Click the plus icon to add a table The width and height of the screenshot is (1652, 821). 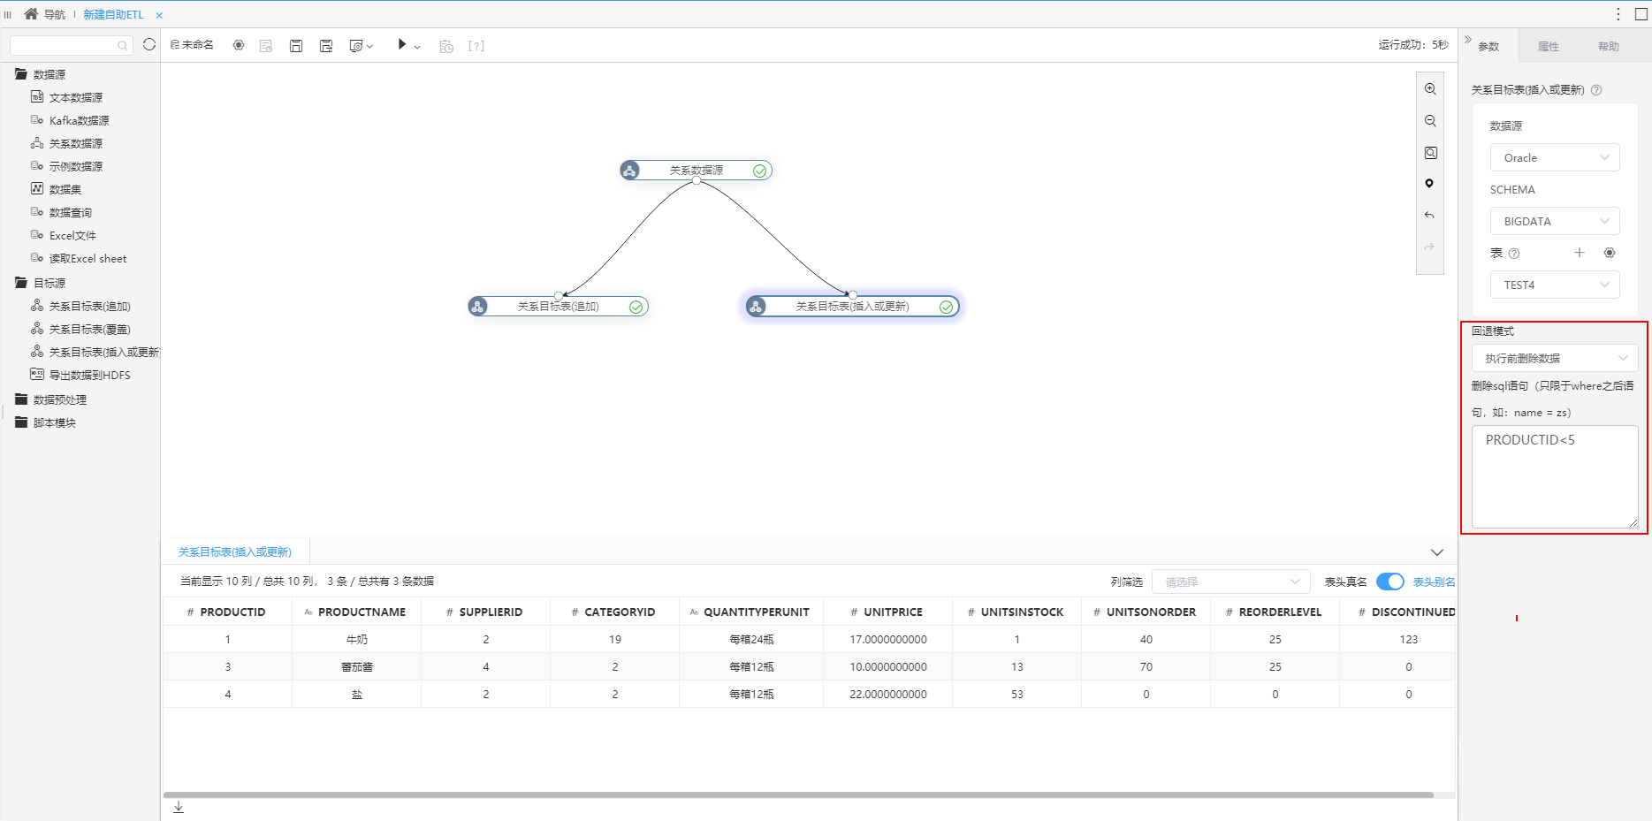[1580, 253]
